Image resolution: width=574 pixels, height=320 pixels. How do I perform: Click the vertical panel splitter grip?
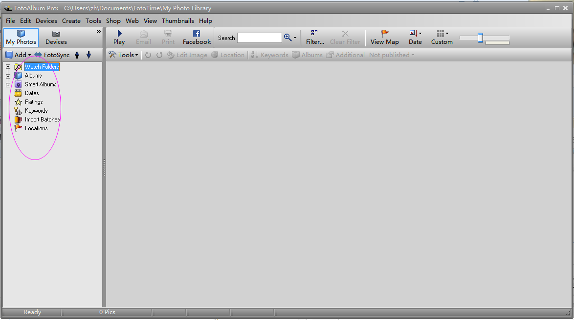coord(104,168)
